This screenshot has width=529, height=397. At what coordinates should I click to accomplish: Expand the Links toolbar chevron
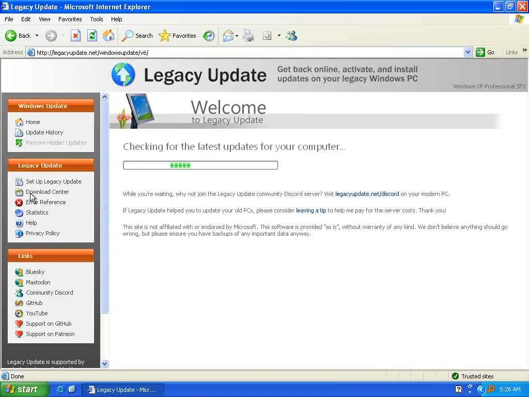(525, 50)
